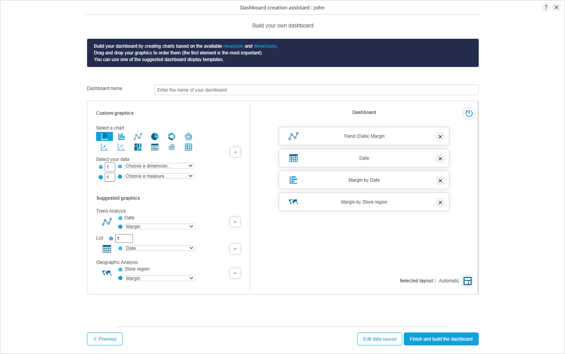Open the 'Choose a measure' dropdown
565x354 pixels.
pyautogui.click(x=159, y=176)
